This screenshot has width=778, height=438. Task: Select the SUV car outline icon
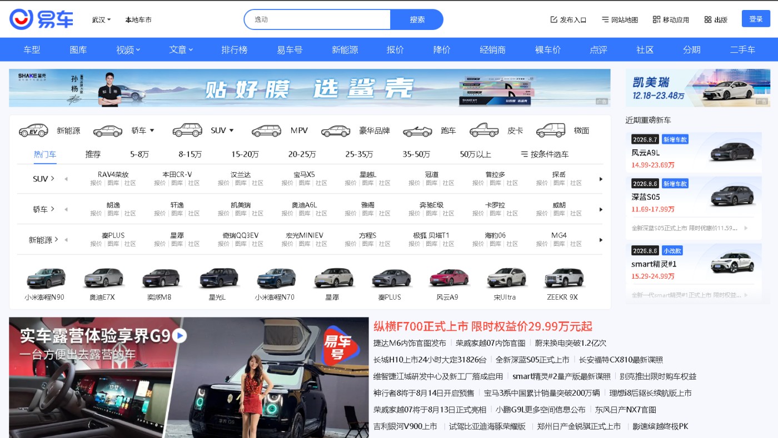coord(187,130)
